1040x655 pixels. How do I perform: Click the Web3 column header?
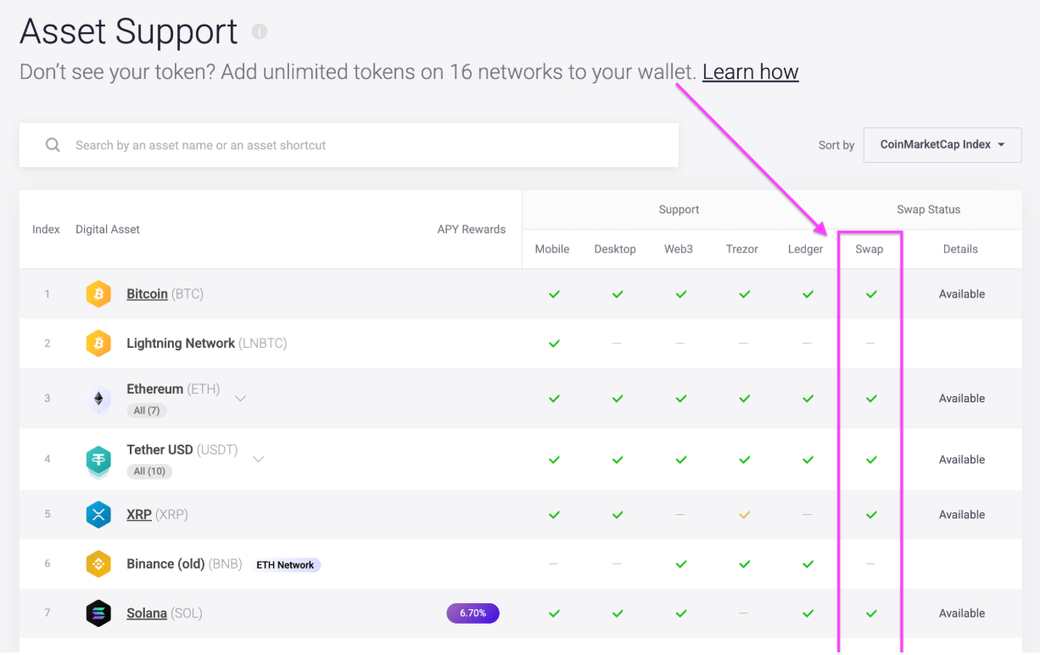point(679,249)
